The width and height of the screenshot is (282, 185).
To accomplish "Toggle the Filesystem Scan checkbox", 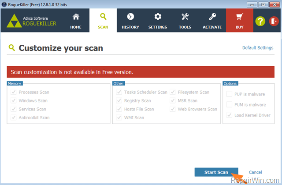I will click(x=173, y=92).
